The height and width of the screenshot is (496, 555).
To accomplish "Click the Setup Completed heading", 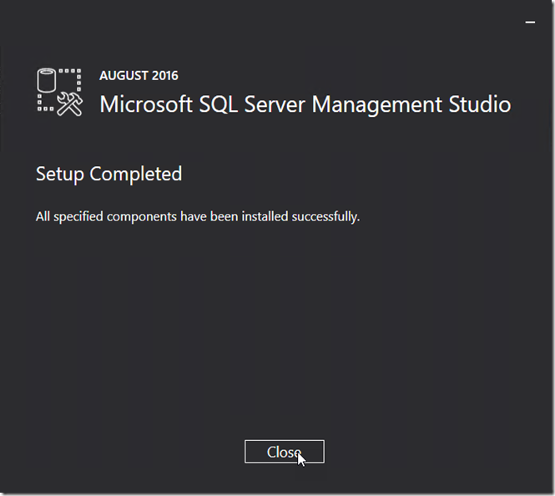I will pyautogui.click(x=109, y=174).
